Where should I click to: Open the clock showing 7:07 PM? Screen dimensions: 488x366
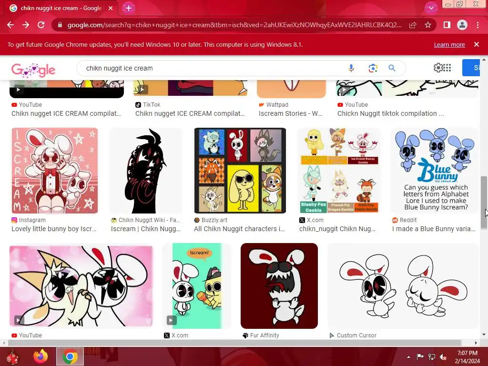click(468, 357)
